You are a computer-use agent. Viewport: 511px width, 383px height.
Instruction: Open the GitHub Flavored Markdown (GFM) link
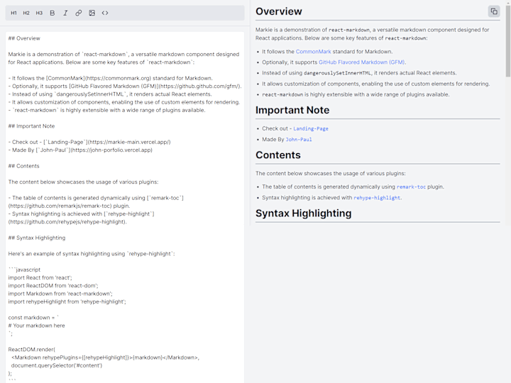[x=362, y=62]
